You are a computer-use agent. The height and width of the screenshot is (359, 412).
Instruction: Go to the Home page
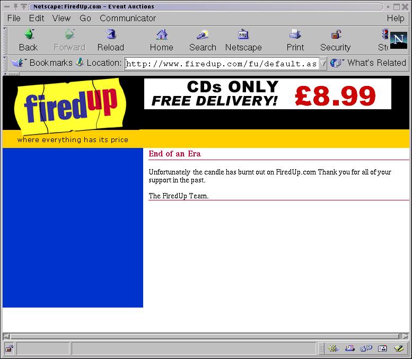click(162, 40)
